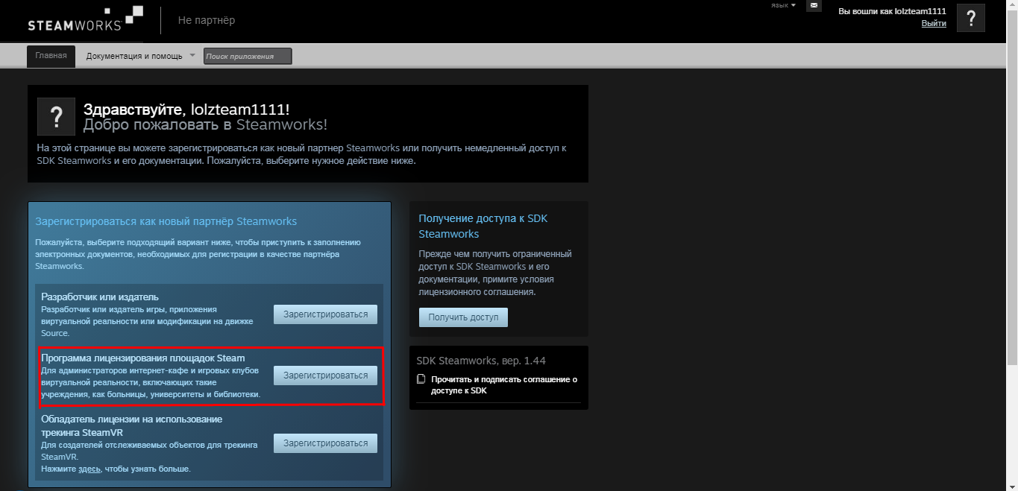Viewport: 1018px width, 491px height.
Task: Open the mail envelope notifications icon
Action: [814, 6]
